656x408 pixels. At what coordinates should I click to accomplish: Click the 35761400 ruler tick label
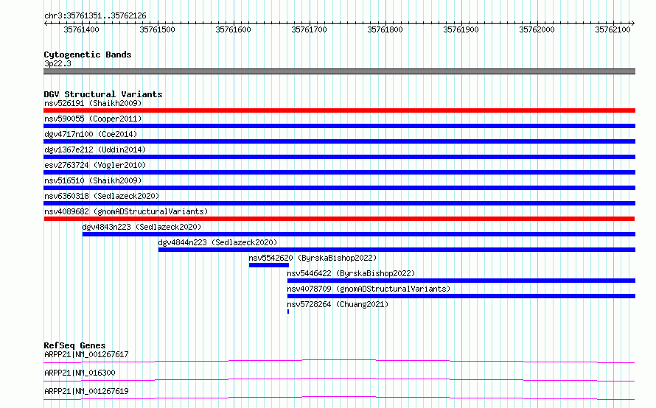click(81, 29)
